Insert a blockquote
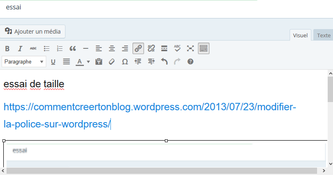The width and height of the screenshot is (333, 175). pyautogui.click(x=73, y=48)
